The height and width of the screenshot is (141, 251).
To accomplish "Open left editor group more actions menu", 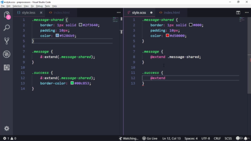I will [x=118, y=13].
